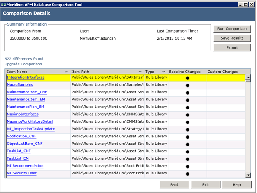The image size is (257, 193).
Task: Exit the comparison tool
Action: pyautogui.click(x=206, y=185)
